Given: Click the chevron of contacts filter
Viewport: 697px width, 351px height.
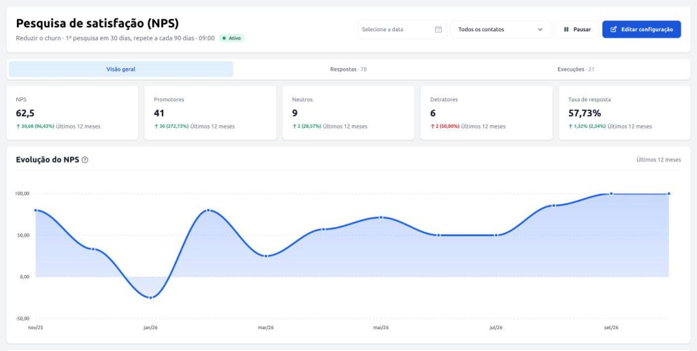Looking at the screenshot, I should pyautogui.click(x=540, y=29).
